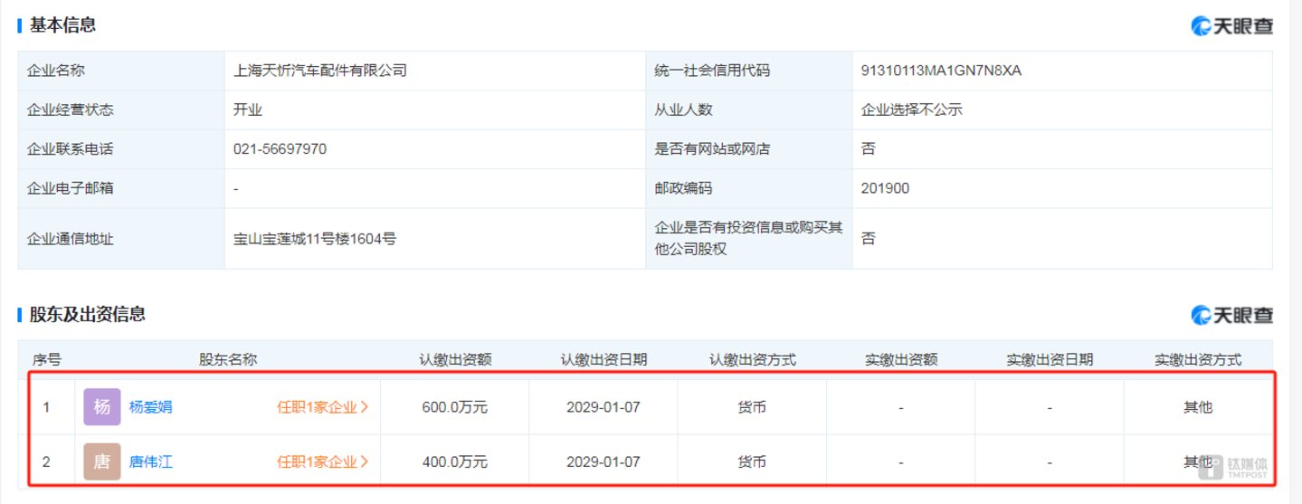Expand 任职1家企业 for 杨爱娟
The image size is (1302, 504).
[322, 407]
